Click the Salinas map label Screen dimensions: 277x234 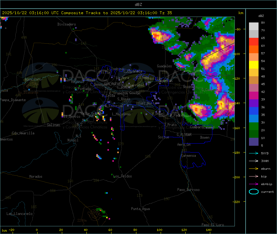click(53, 125)
